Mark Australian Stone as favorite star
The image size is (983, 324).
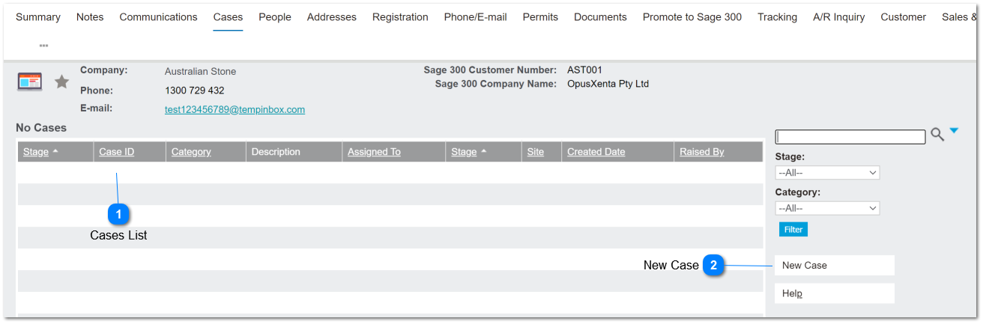pos(62,82)
